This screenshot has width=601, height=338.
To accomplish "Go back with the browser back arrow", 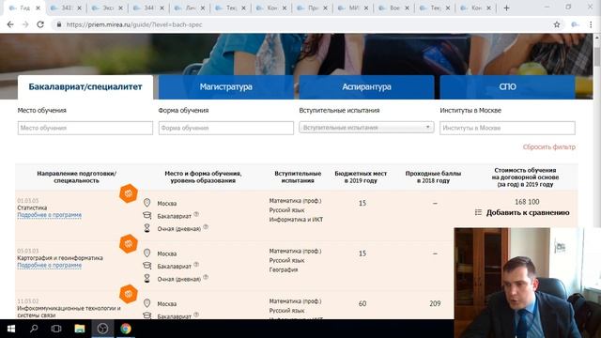I will (x=10, y=24).
